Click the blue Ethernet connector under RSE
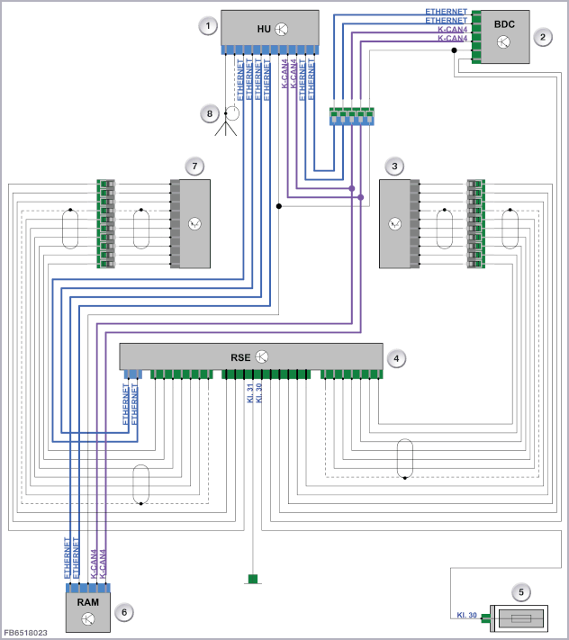The width and height of the screenshot is (569, 640). 132,374
